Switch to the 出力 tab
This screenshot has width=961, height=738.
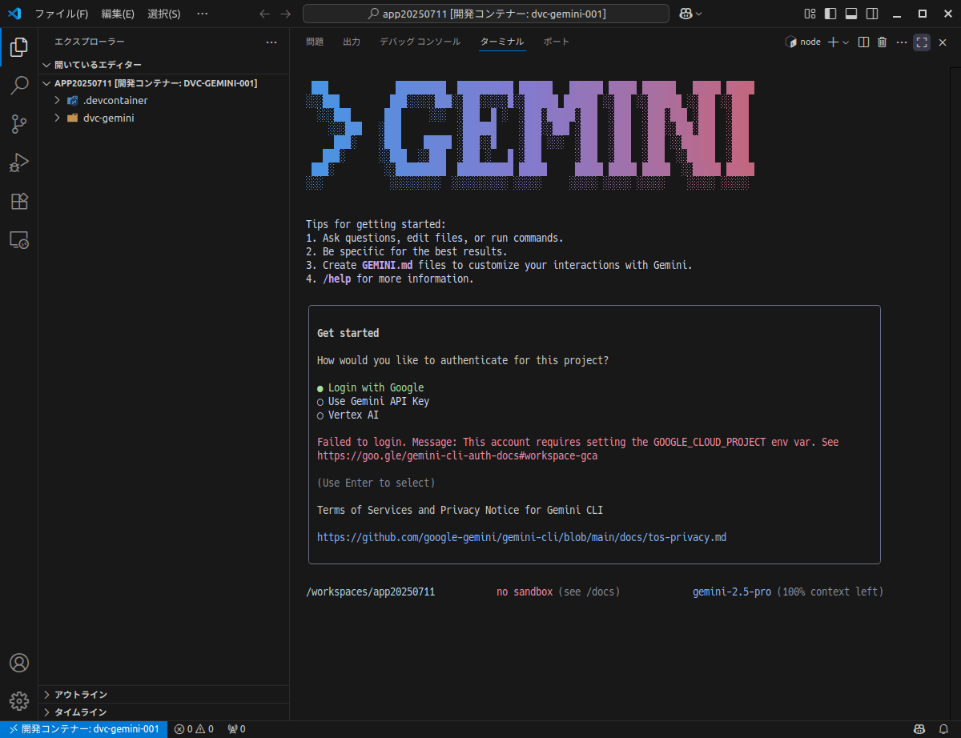[x=352, y=42]
